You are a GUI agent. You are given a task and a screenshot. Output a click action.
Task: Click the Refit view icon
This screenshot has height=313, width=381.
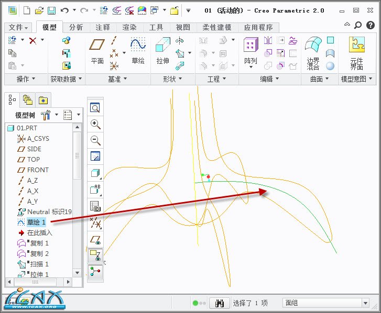(95, 108)
